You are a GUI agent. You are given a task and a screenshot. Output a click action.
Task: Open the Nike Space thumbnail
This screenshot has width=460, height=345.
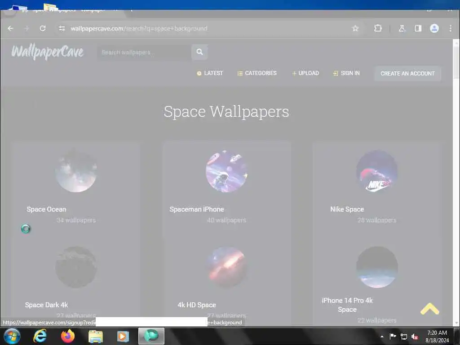coord(377,171)
